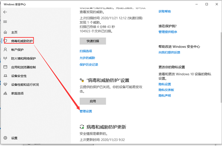Open the 隐私仪表板 link

point(166,90)
